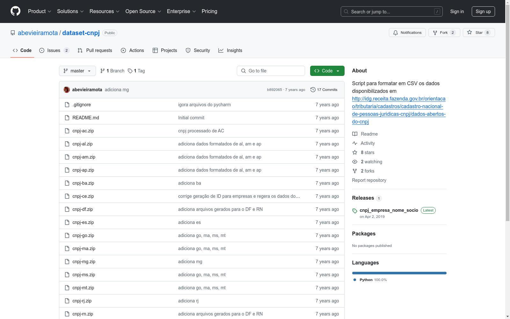Click the Python language bar

399,273
